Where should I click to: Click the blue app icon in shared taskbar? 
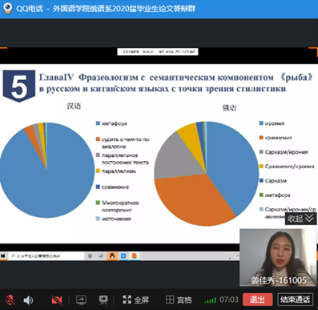(123, 256)
